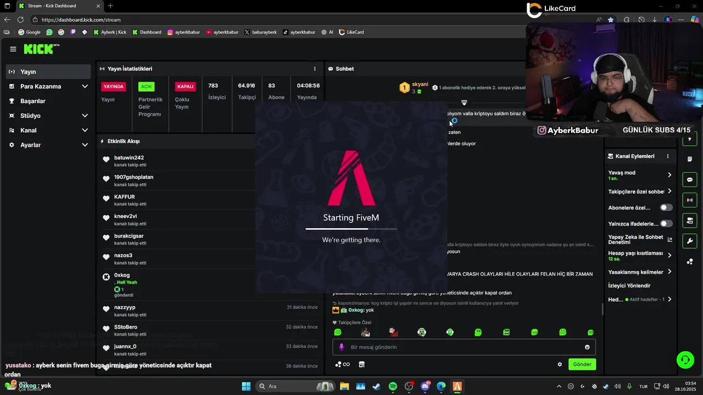This screenshot has height=395, width=703.
Task: Click the KAPALI Çoklu Yayın badge
Action: coord(185,87)
